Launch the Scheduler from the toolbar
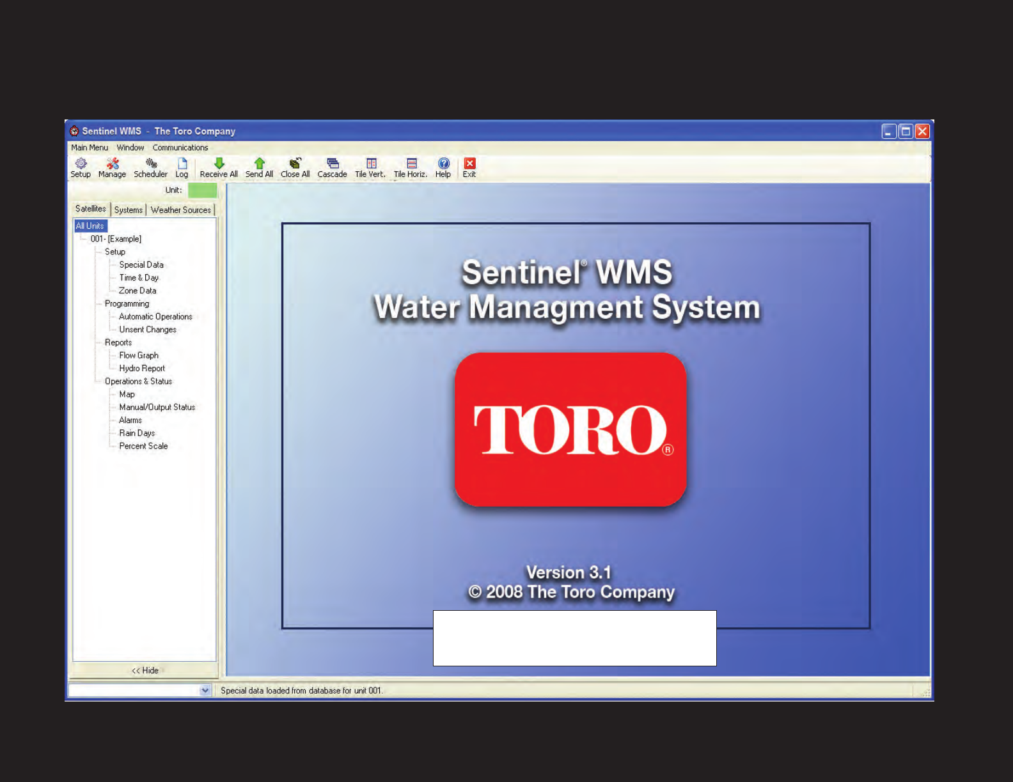 pos(150,168)
